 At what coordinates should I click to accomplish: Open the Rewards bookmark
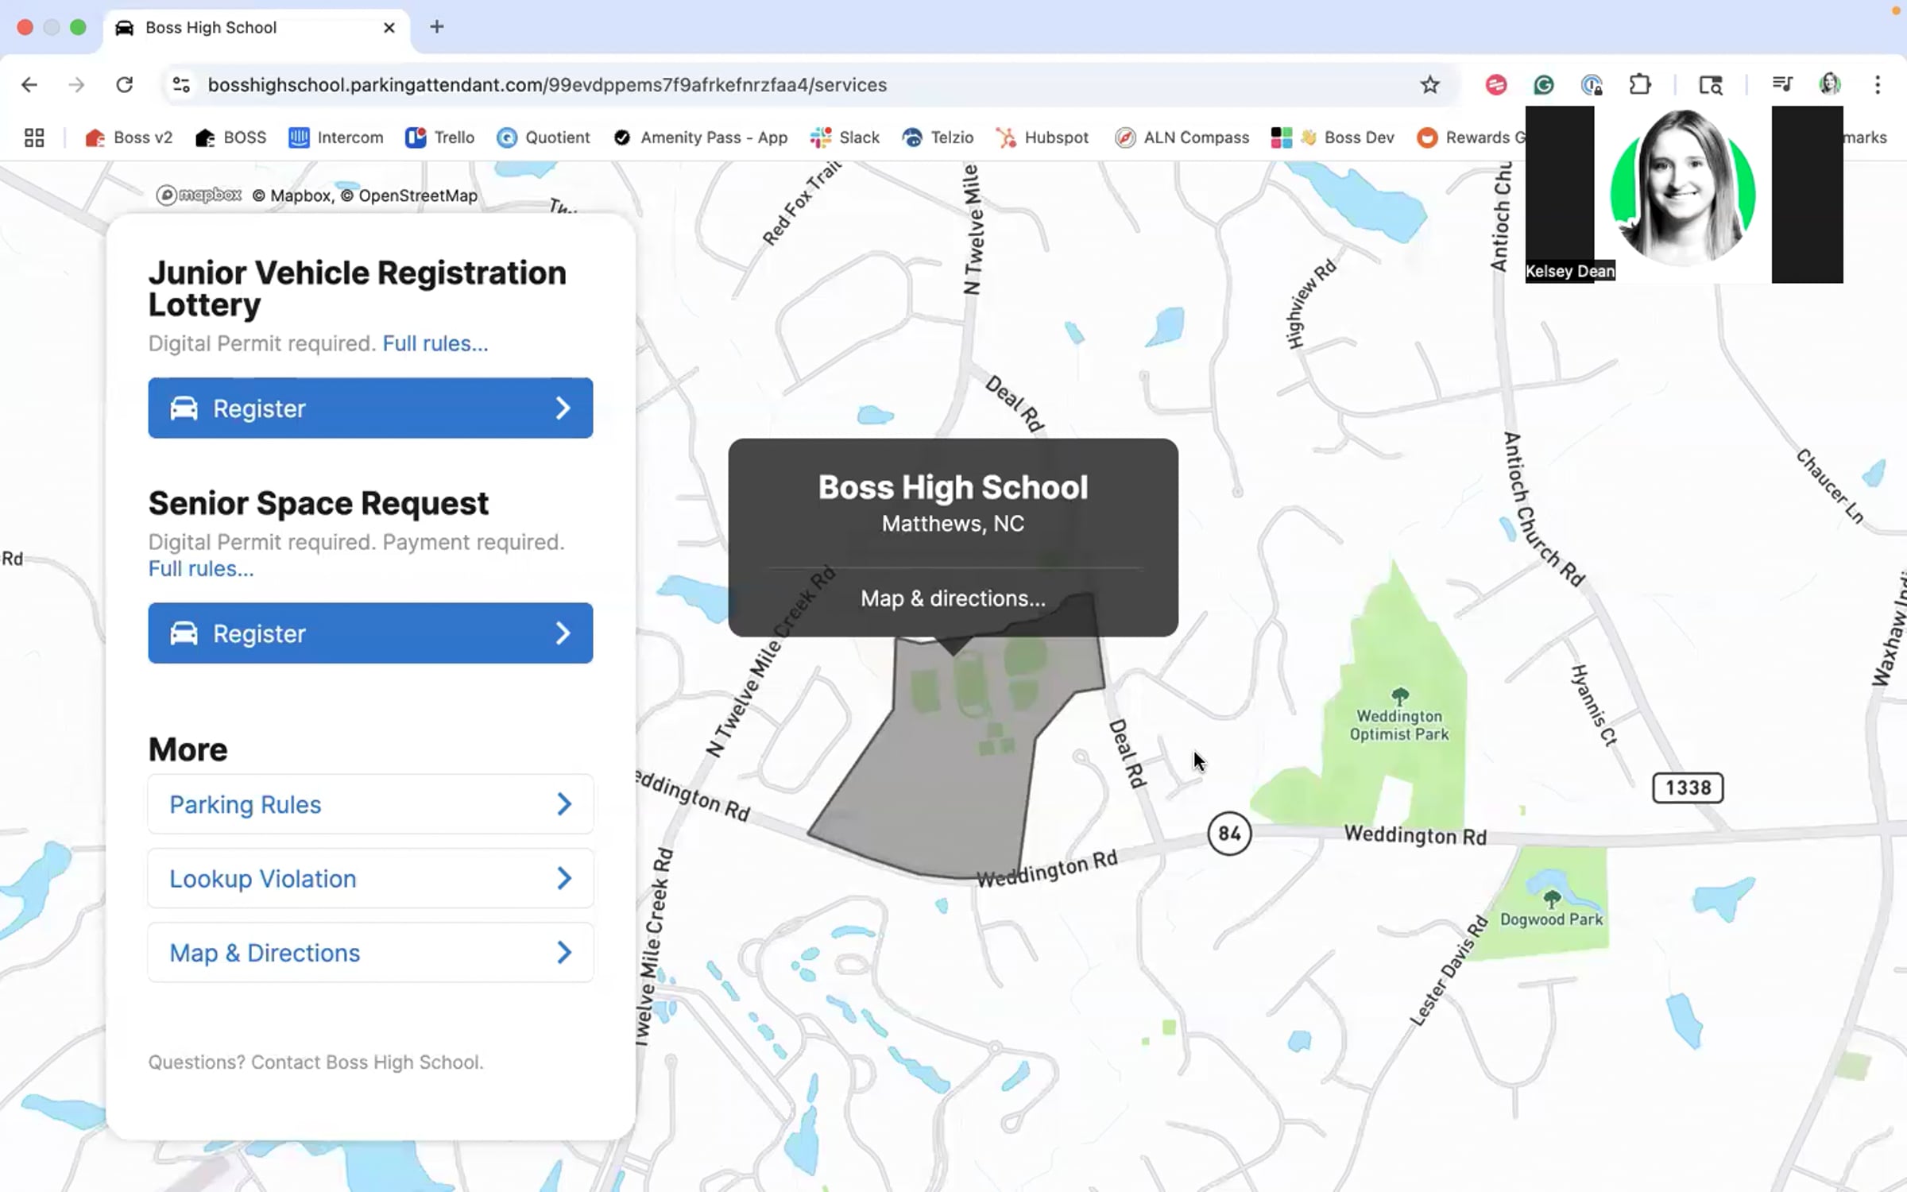coord(1470,137)
